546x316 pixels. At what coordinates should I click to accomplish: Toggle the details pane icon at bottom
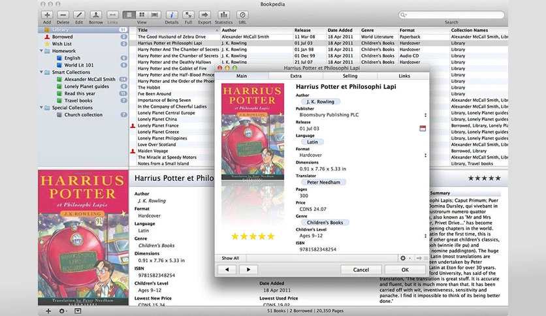(x=78, y=311)
